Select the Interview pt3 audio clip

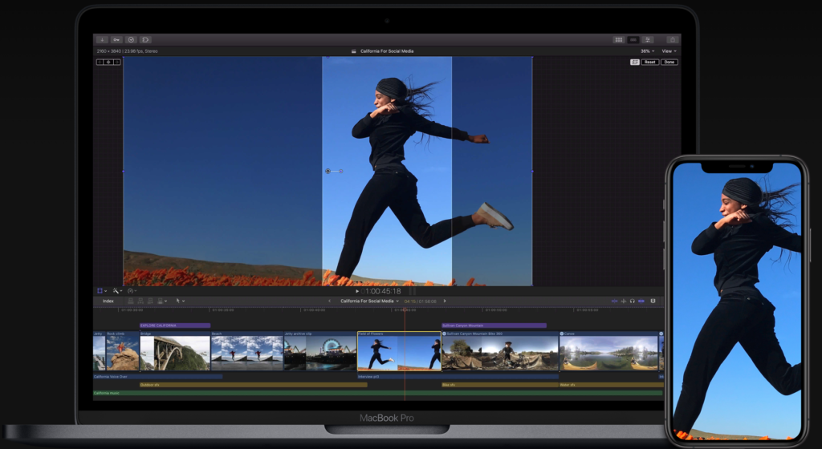click(x=458, y=376)
